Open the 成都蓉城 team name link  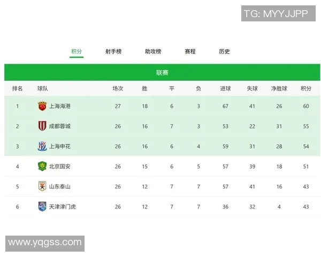click(59, 126)
